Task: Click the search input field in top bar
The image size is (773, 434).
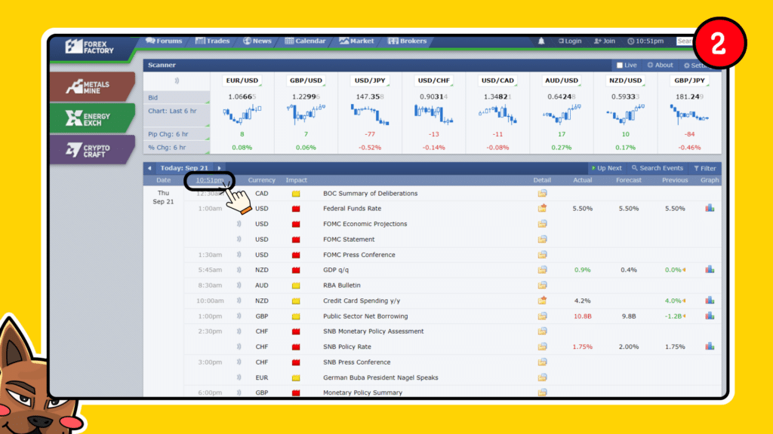Action: pyautogui.click(x=689, y=41)
